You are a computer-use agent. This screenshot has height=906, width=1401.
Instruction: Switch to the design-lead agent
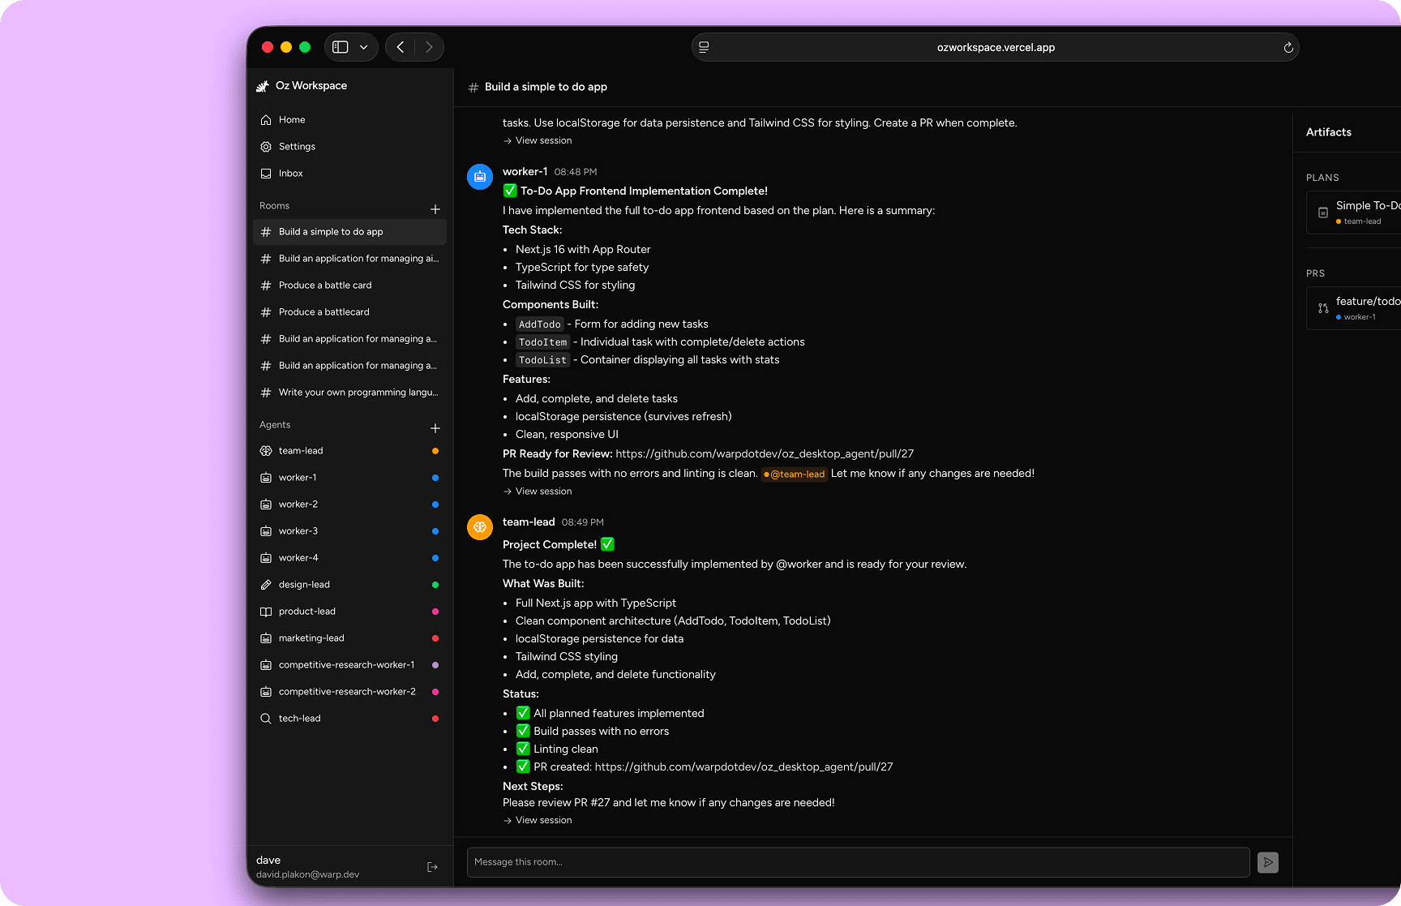click(304, 584)
